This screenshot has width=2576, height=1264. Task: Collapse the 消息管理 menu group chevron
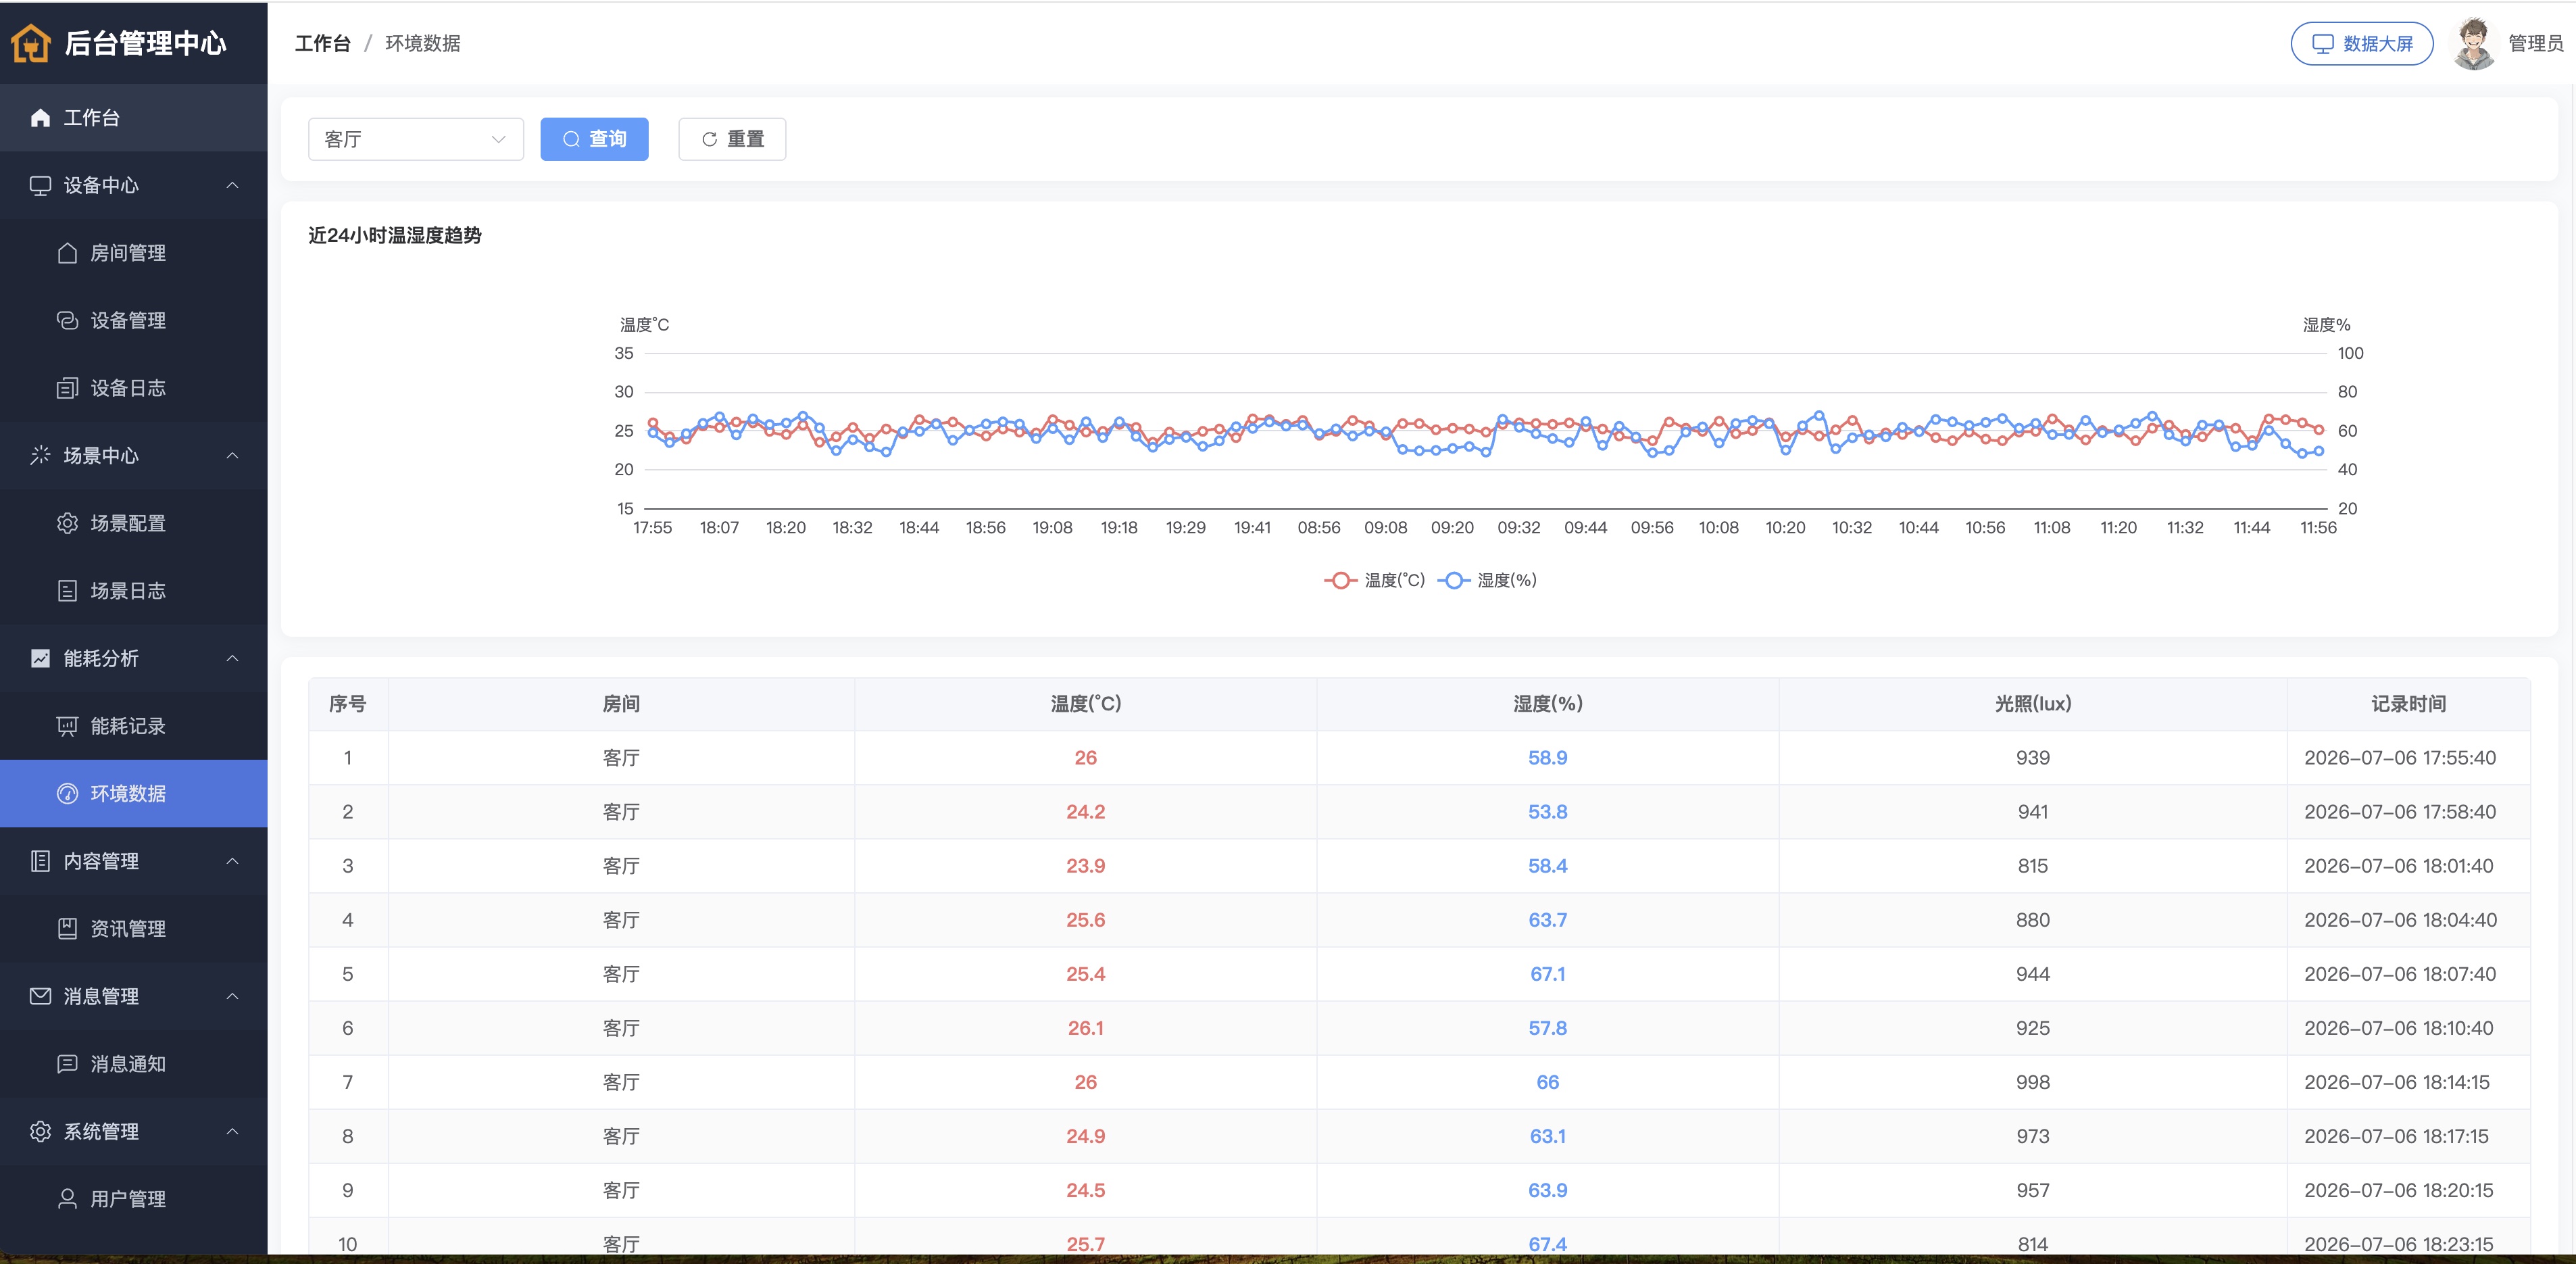tap(232, 996)
